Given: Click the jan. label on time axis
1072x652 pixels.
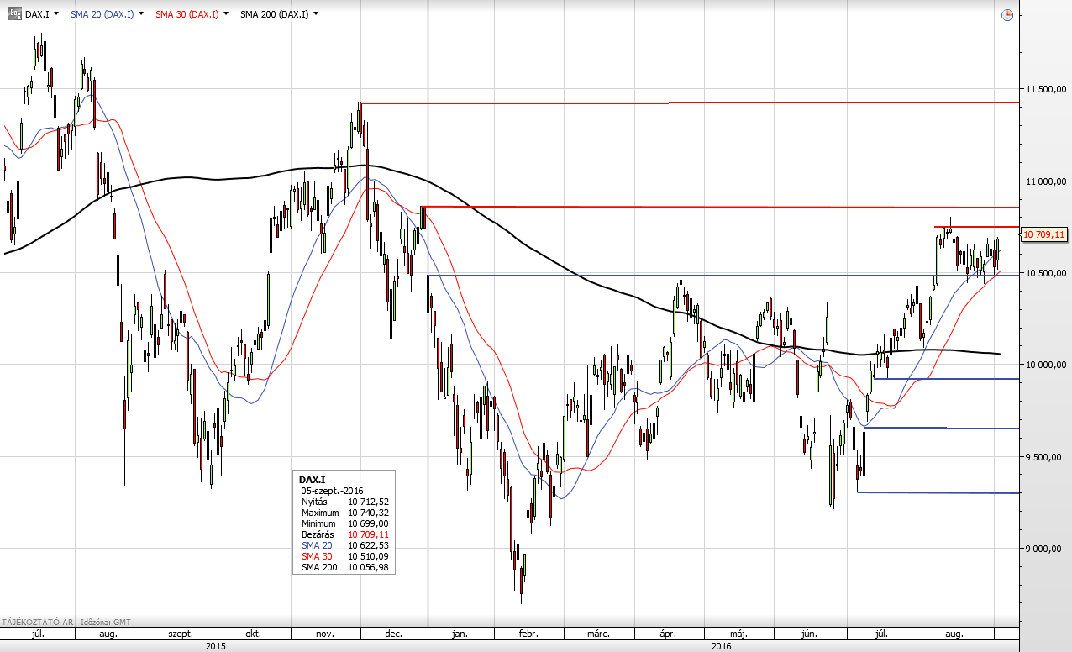Looking at the screenshot, I should pyautogui.click(x=461, y=634).
